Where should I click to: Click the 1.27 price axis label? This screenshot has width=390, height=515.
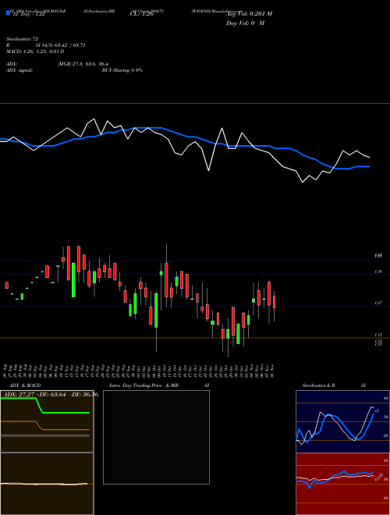point(378,303)
